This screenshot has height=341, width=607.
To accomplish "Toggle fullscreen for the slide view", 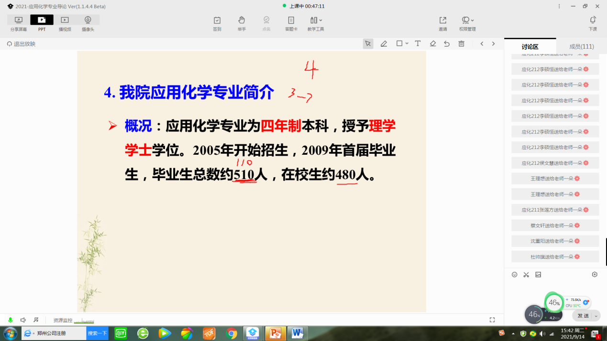I will click(492, 320).
